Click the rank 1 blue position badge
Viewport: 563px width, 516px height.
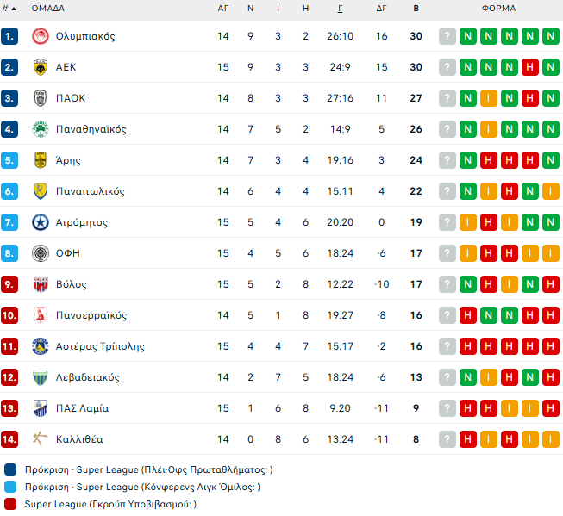(9, 36)
